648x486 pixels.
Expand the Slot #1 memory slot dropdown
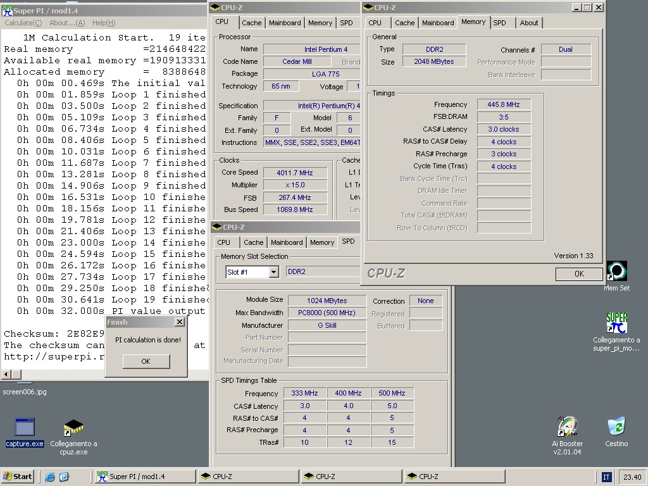[x=273, y=272]
